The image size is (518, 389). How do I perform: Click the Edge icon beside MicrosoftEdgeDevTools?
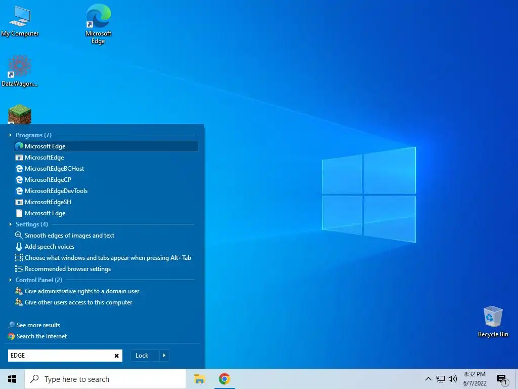click(x=20, y=191)
